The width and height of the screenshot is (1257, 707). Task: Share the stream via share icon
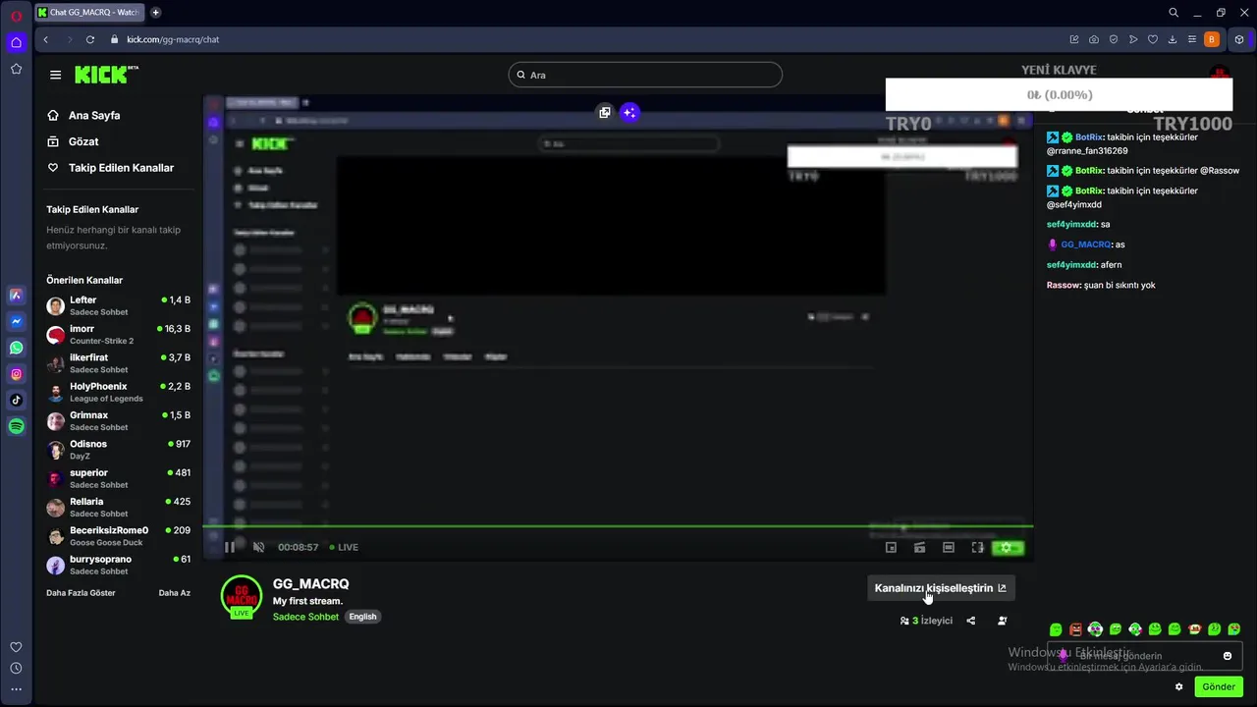(x=971, y=621)
